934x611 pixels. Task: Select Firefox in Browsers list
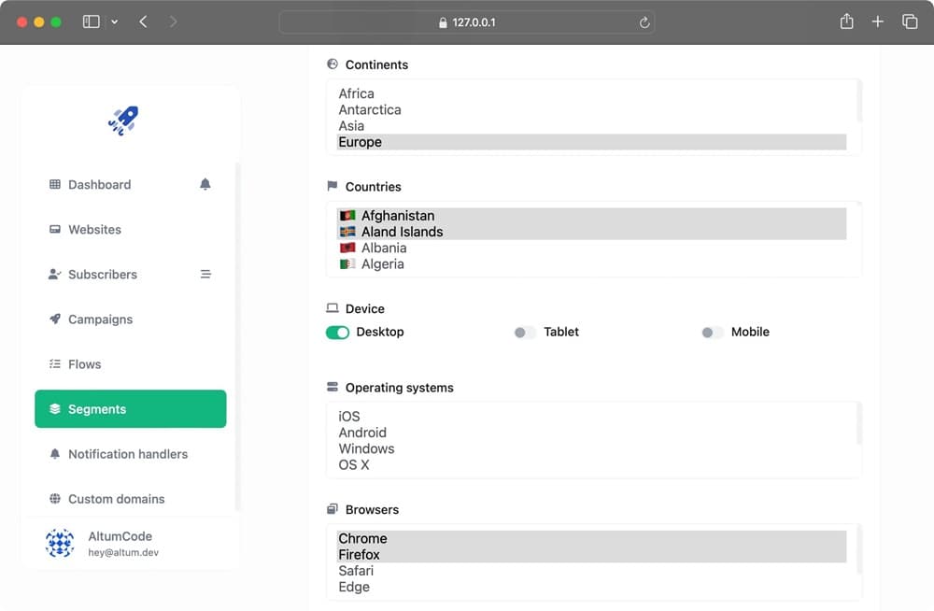(x=591, y=555)
